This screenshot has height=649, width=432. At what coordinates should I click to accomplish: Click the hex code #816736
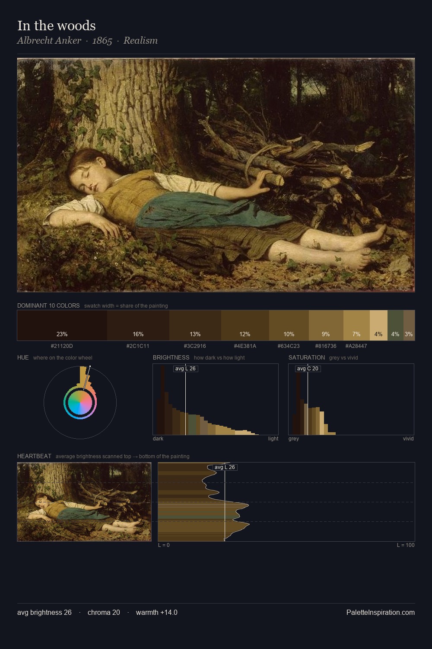pyautogui.click(x=326, y=346)
